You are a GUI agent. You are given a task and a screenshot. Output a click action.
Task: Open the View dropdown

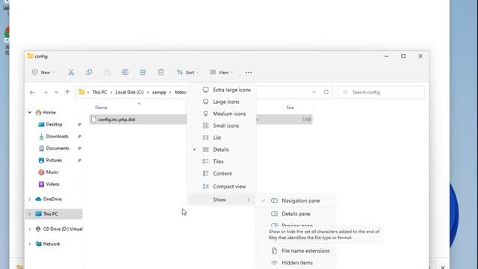click(221, 72)
